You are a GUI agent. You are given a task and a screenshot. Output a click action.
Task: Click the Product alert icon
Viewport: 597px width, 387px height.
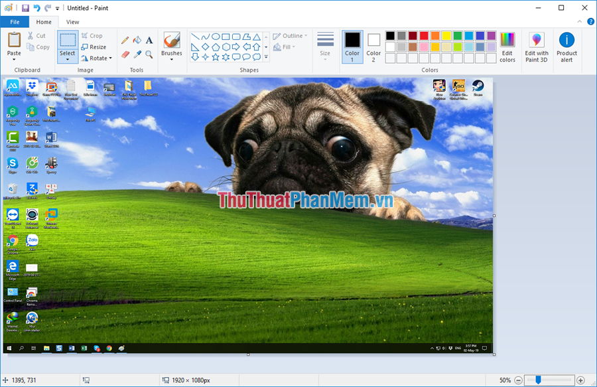pos(567,48)
